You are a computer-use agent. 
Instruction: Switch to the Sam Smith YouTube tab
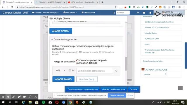pos(83,2)
